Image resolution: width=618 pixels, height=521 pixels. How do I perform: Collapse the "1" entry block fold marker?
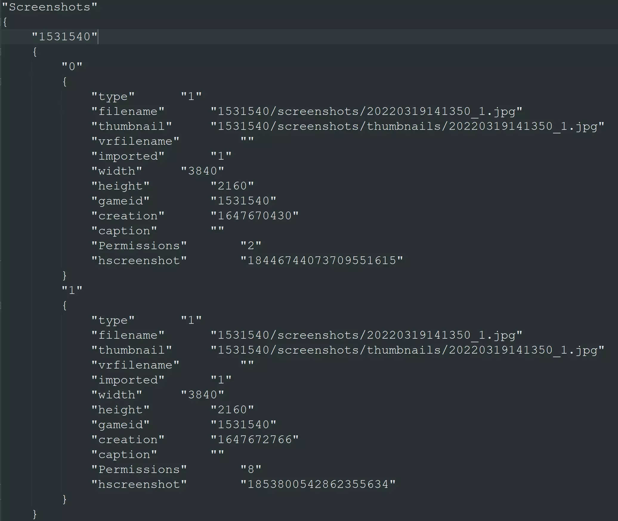coord(1,305)
